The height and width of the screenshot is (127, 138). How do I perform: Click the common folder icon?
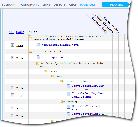pyautogui.click(x=46, y=71)
